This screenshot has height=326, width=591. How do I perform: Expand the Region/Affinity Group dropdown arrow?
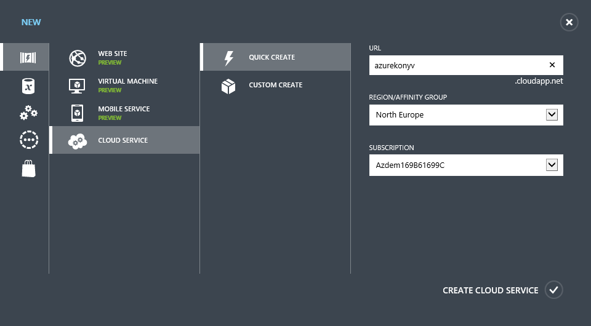click(x=552, y=114)
